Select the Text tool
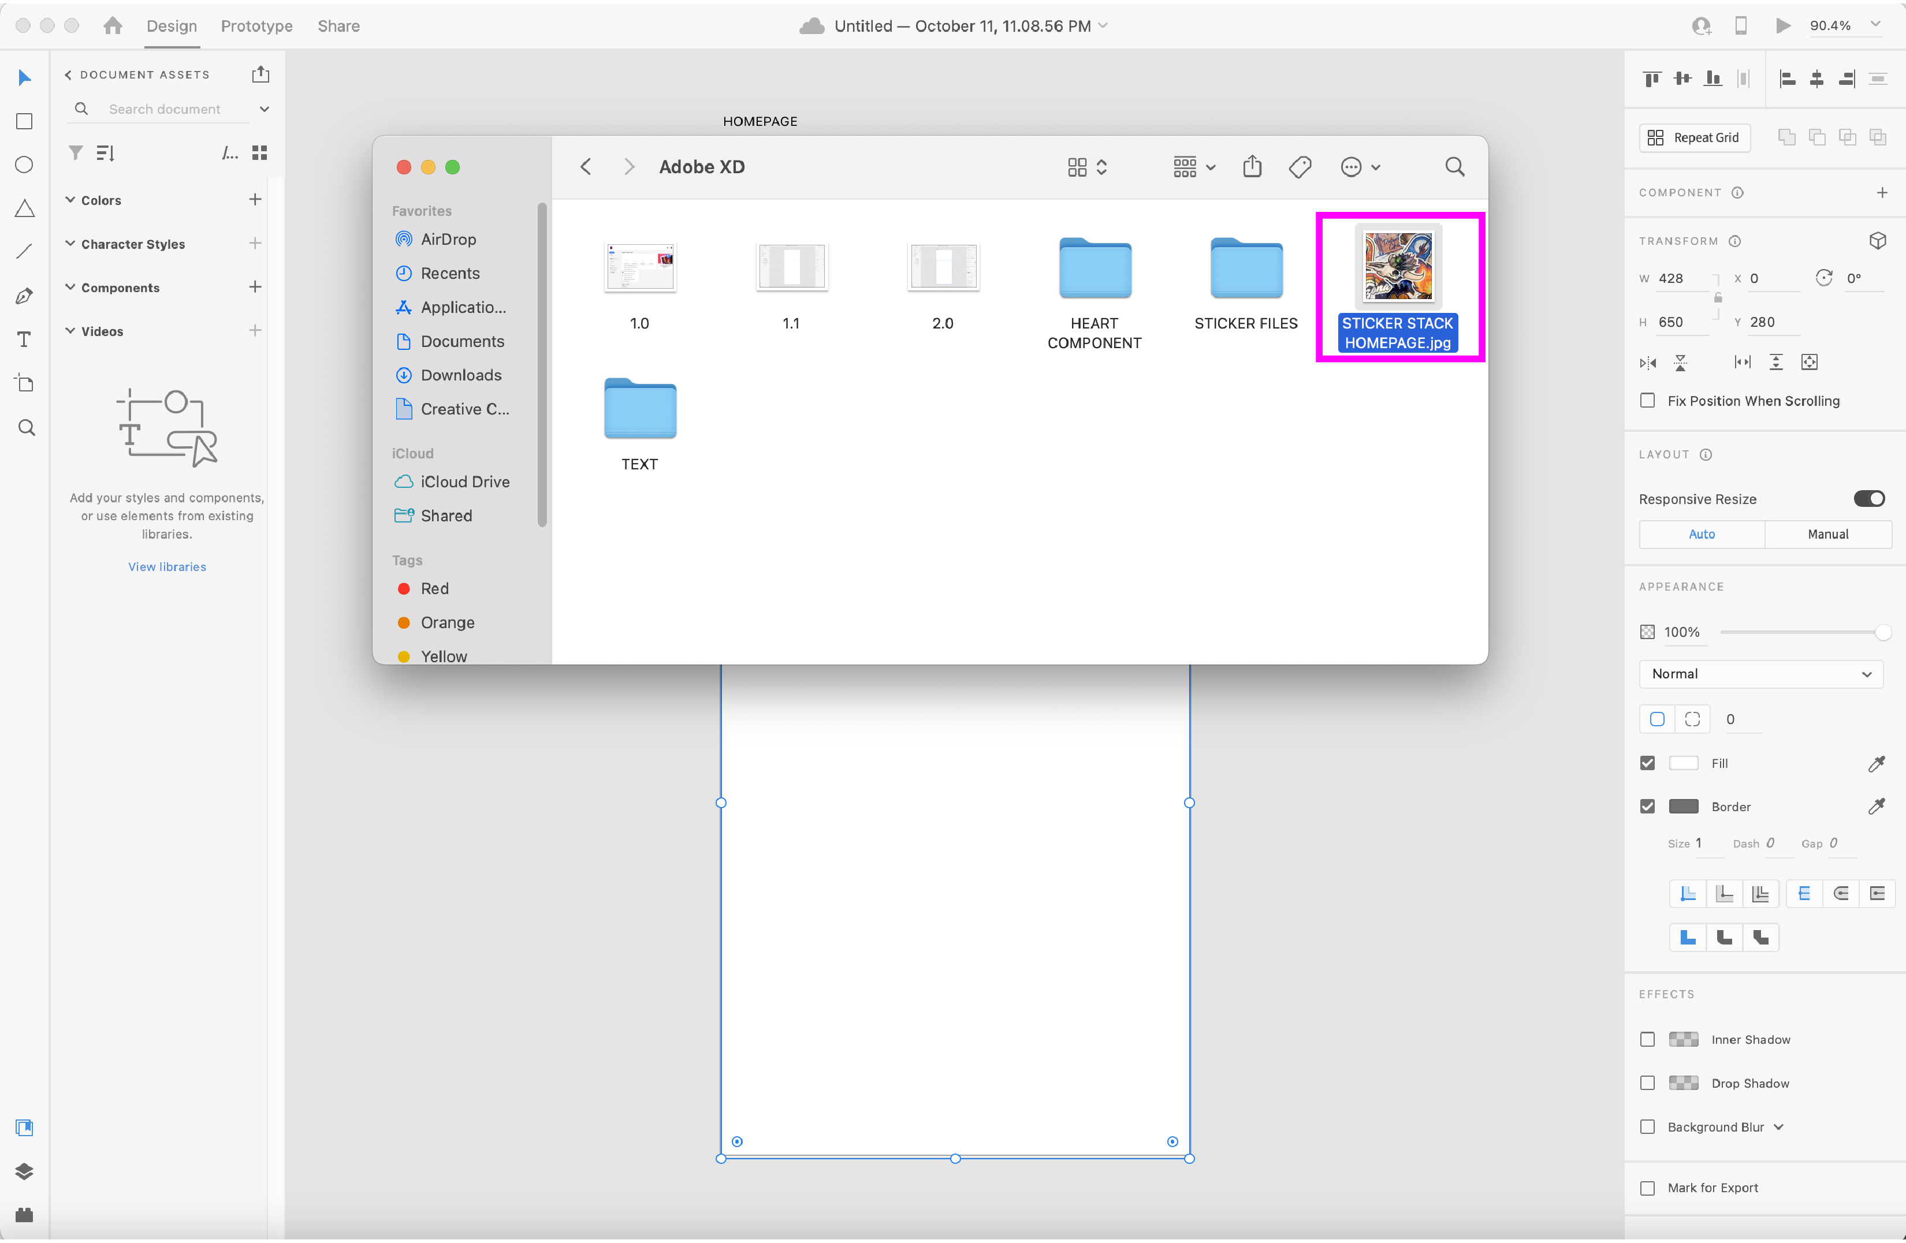Screen dimensions: 1906x1243 tap(24, 340)
